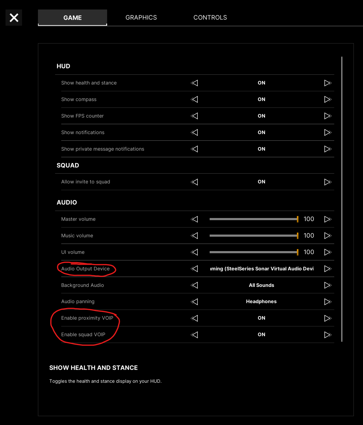Select the Enable squad VOIP setting label
The height and width of the screenshot is (425, 363).
(83, 335)
